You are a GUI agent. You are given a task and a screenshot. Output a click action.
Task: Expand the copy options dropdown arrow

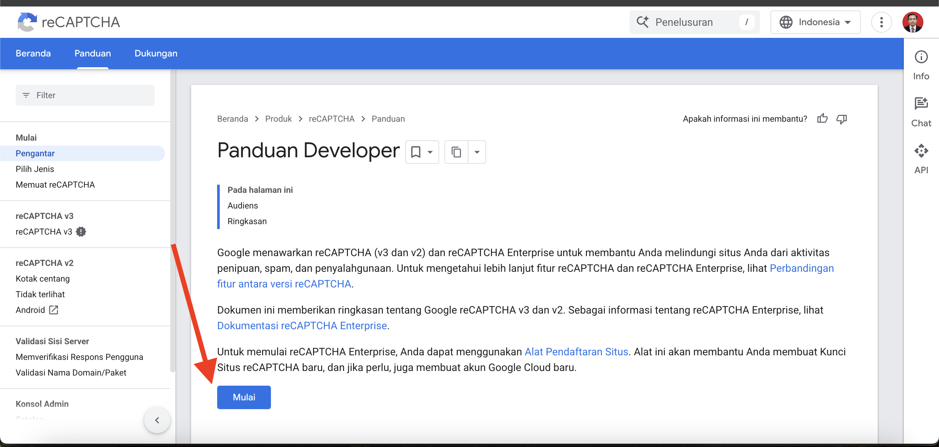click(x=477, y=152)
